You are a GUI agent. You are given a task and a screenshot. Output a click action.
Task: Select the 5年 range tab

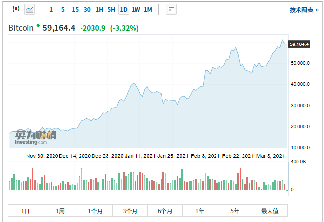235,211
